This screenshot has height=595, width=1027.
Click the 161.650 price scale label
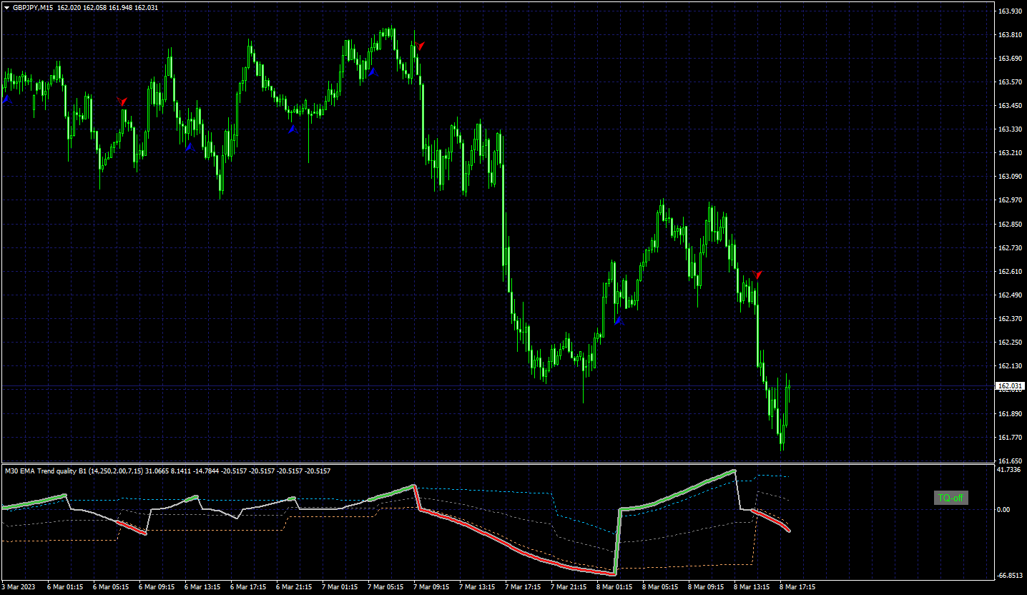[1009, 461]
